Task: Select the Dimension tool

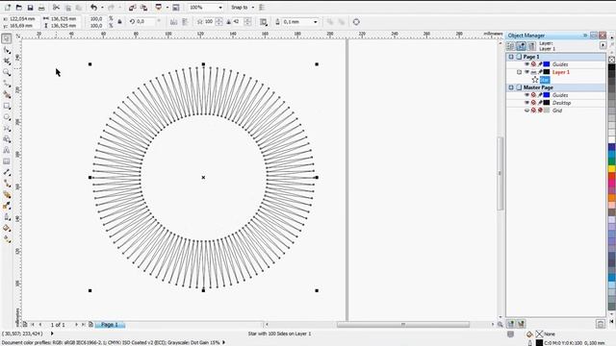Action: pyautogui.click(x=7, y=172)
